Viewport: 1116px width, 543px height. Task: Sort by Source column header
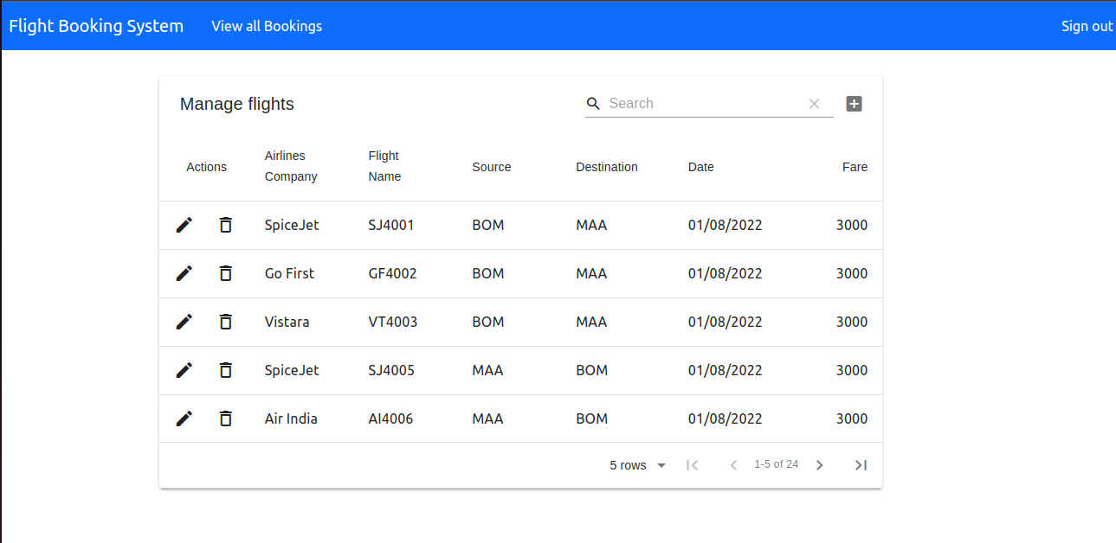492,167
